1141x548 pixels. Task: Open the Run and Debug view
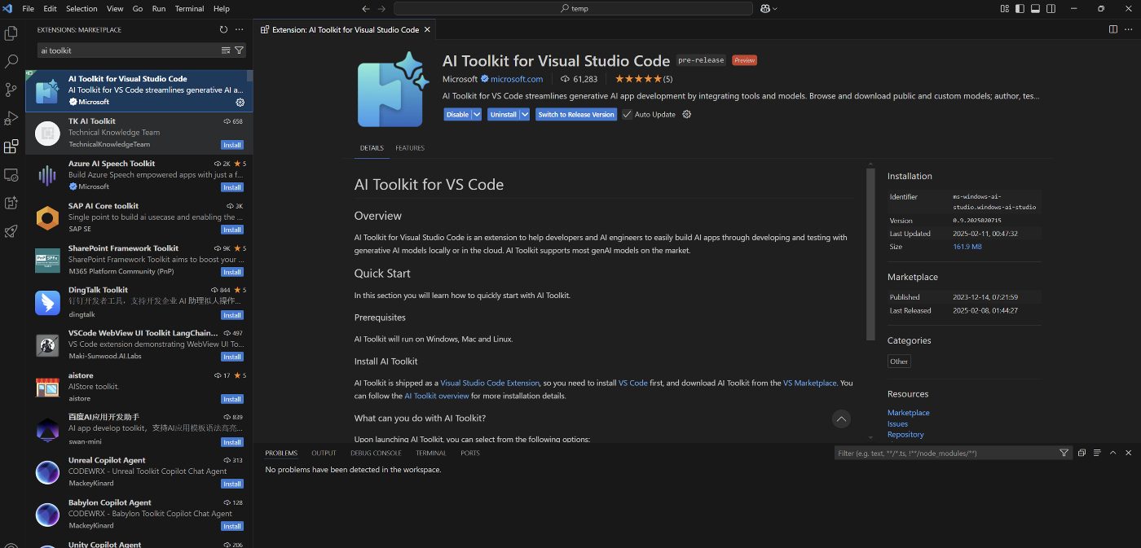click(x=11, y=118)
